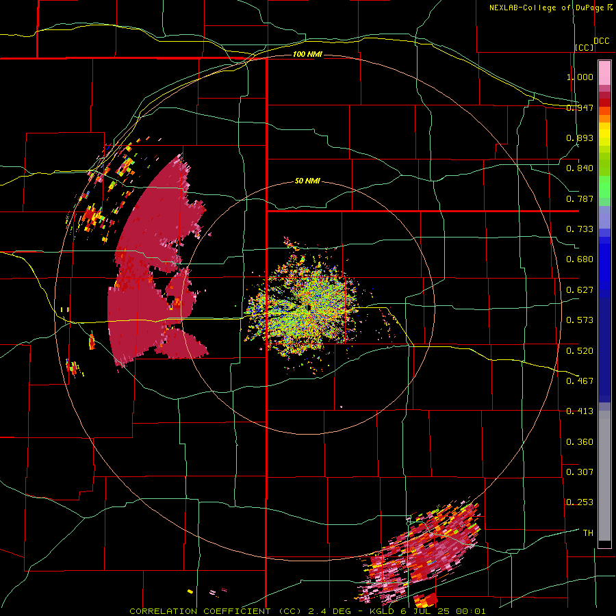The image size is (616, 616).
Task: Click the CORRELATION COEFFICIENT caption at bottom
Action: [x=307, y=611]
